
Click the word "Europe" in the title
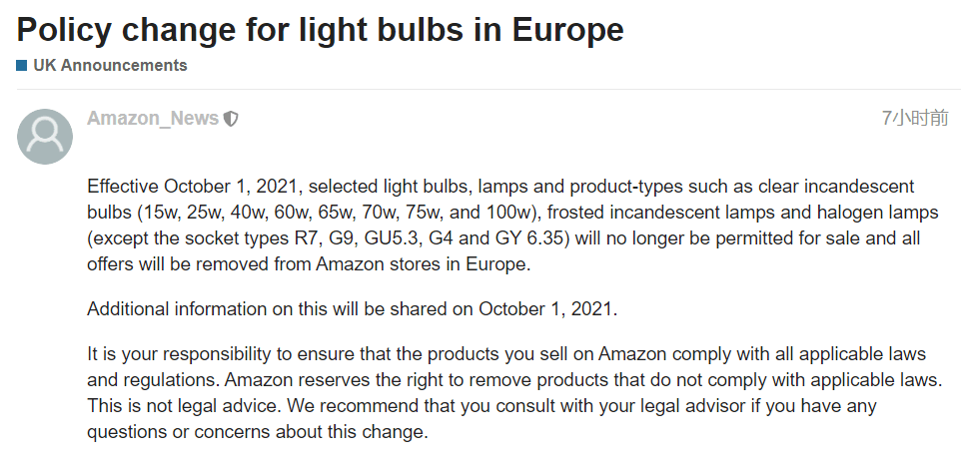pyautogui.click(x=567, y=30)
